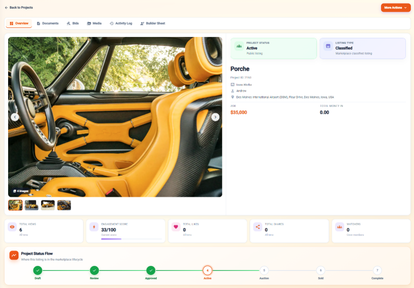The height and width of the screenshot is (288, 414).
Task: Click the Auction step 5 marker
Action: pos(264,270)
